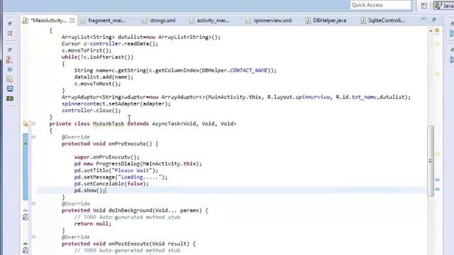Minimize the editor area
Screen dimensions: 454x255
424,19
